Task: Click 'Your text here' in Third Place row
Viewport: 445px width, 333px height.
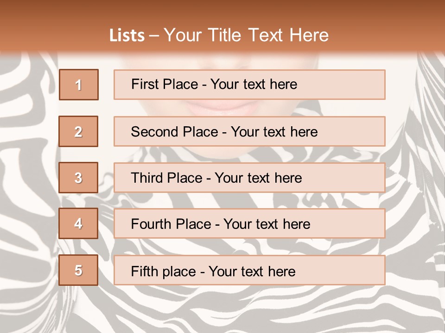Action: tap(258, 178)
